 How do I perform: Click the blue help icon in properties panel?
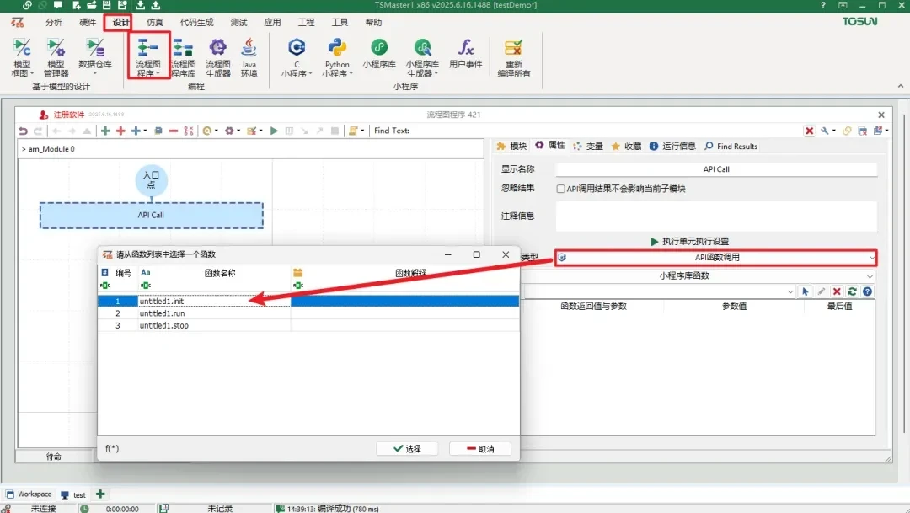point(867,291)
